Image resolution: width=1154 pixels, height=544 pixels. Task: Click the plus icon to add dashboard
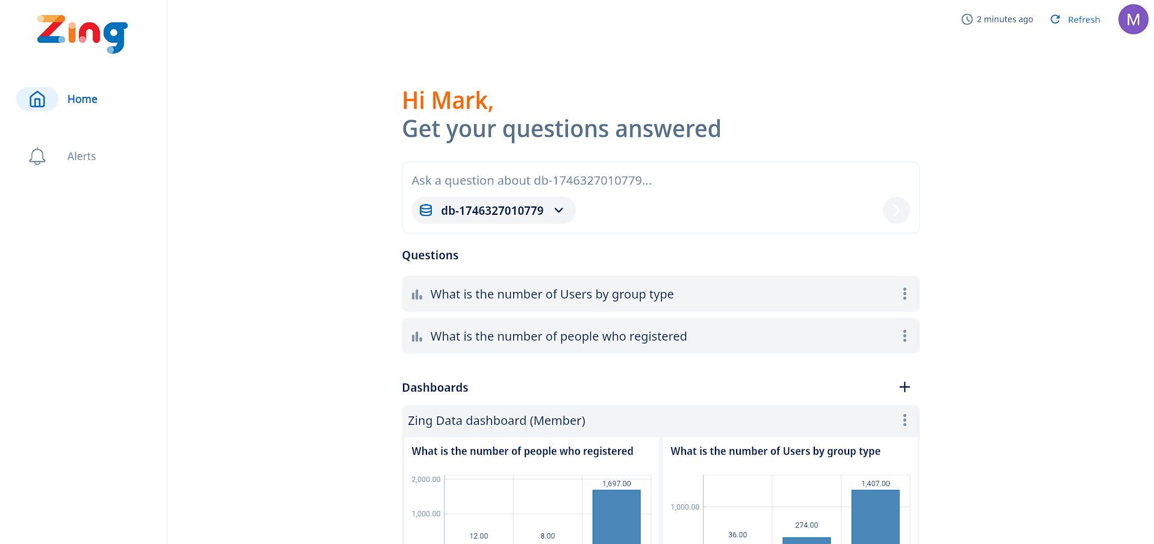pos(904,387)
